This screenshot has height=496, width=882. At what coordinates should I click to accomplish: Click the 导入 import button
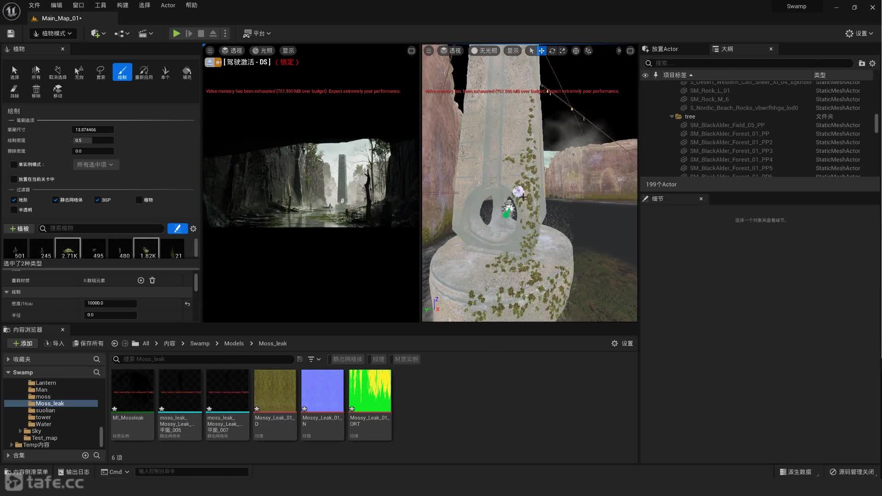[x=54, y=344]
